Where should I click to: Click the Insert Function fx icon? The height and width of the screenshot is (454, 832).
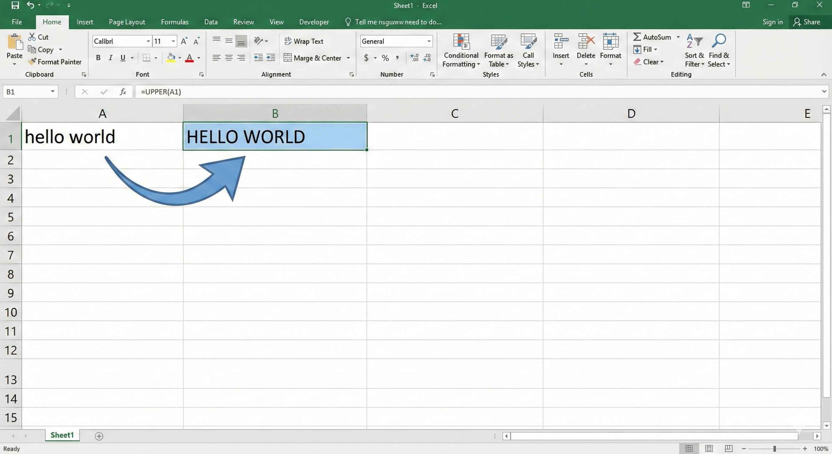point(123,92)
